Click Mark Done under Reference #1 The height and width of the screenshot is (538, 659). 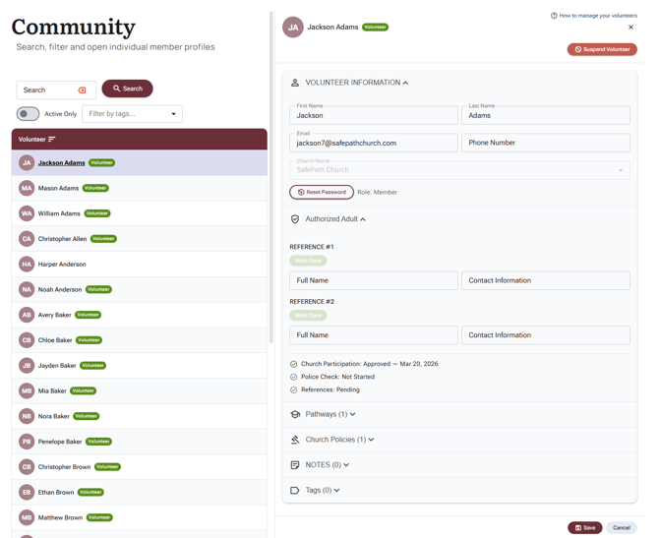308,261
